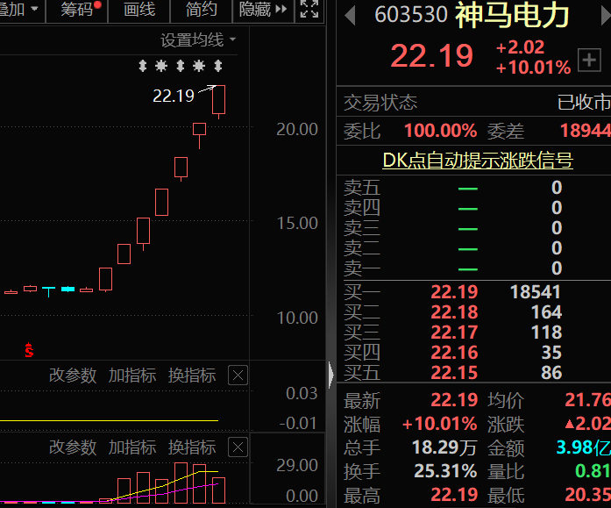Close the upper indicator panel
The width and height of the screenshot is (611, 508).
[x=238, y=376]
